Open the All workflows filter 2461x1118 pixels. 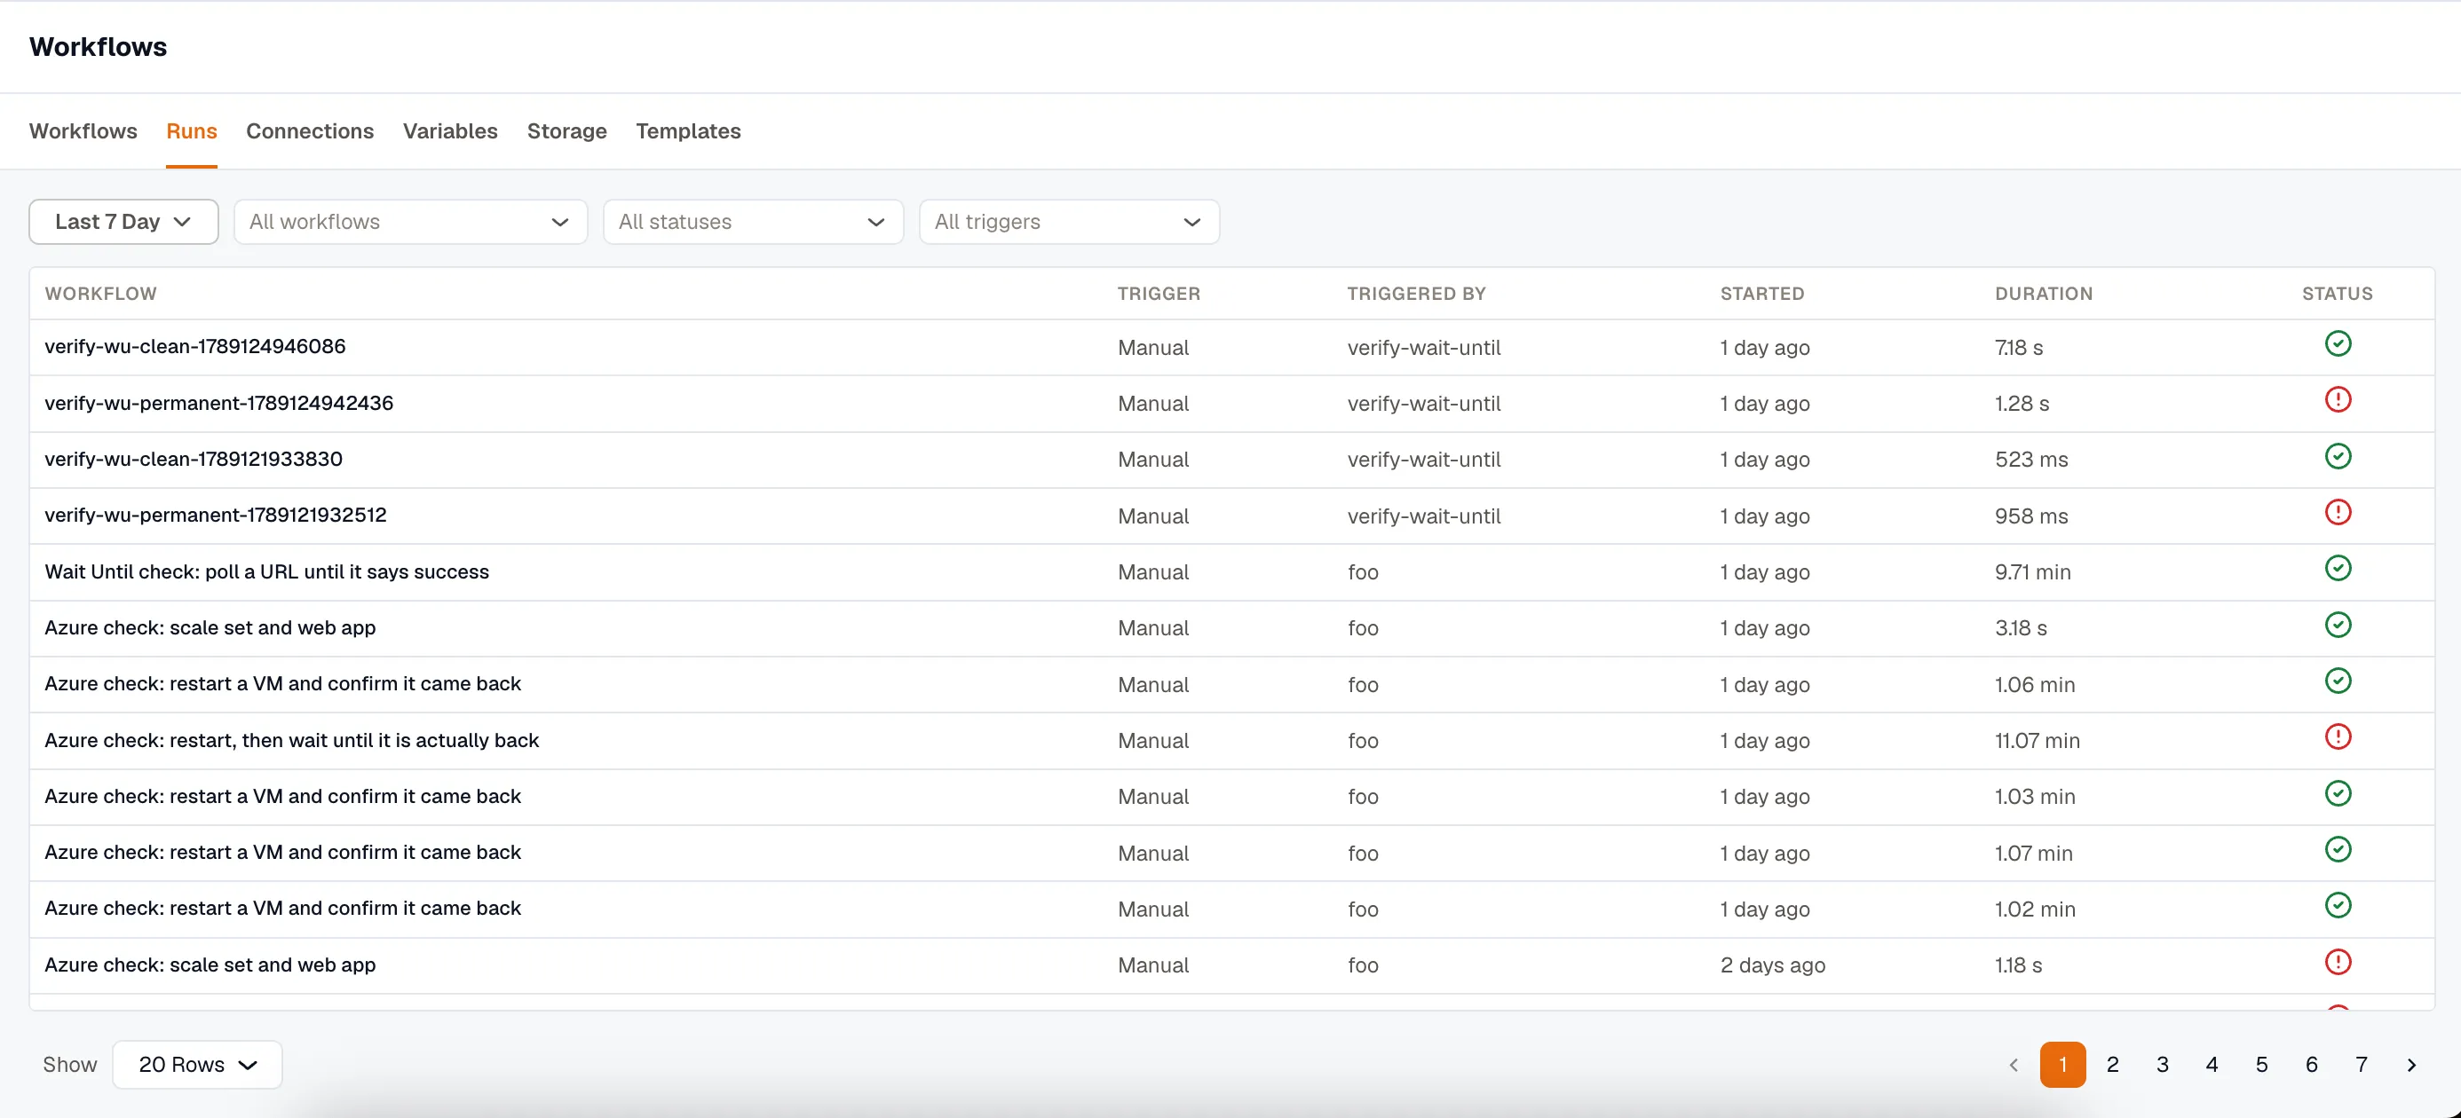pyautogui.click(x=410, y=222)
